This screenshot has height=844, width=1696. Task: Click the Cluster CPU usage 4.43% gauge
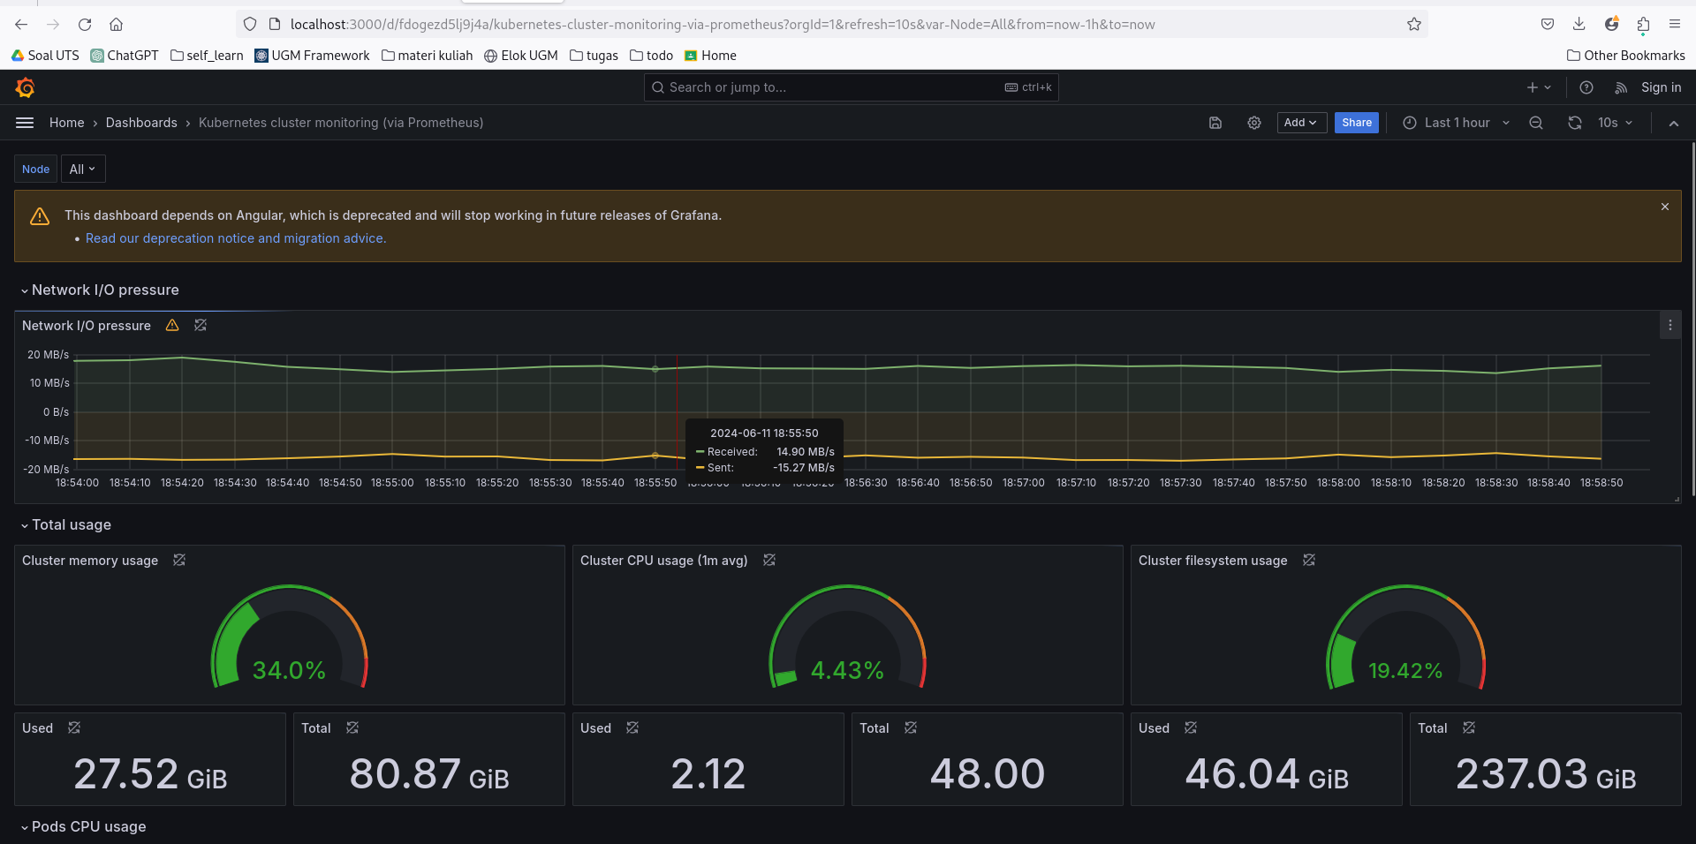click(848, 636)
